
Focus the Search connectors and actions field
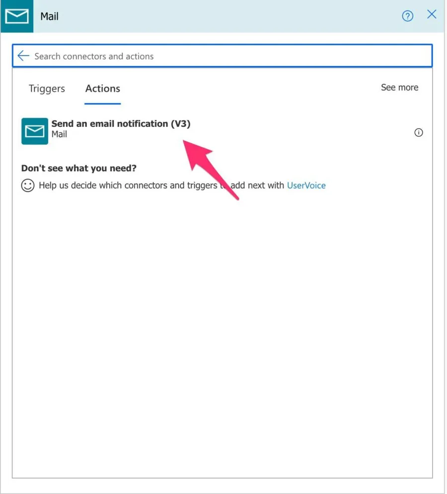(x=223, y=56)
